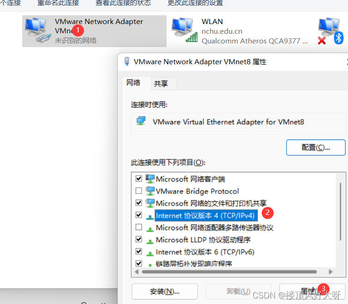The width and height of the screenshot is (348, 304).
Task: Click the 安装(N)... button
Action: tap(164, 291)
